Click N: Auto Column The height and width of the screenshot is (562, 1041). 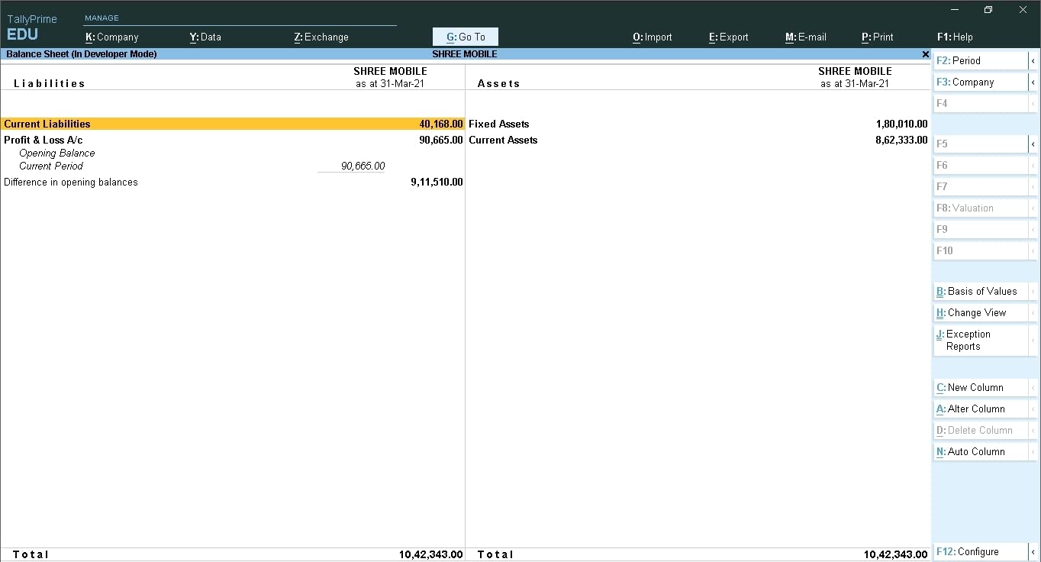coord(981,451)
